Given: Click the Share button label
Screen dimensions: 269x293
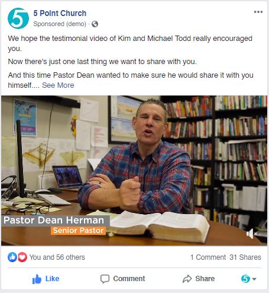Looking at the screenshot, I should [x=205, y=279].
